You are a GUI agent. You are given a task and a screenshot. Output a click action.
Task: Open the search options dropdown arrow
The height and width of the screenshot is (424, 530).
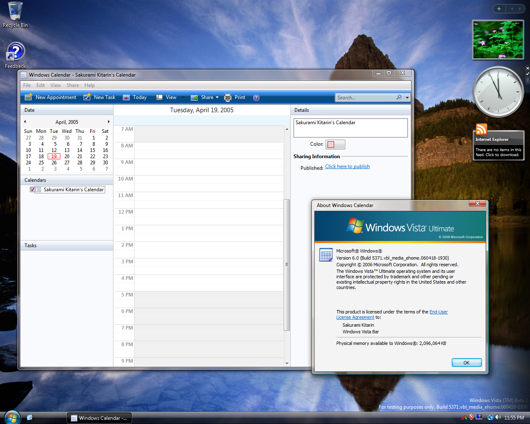tap(407, 98)
